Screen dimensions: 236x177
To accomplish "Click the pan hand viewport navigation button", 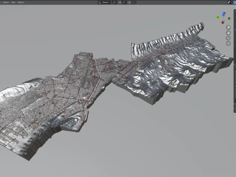I will point(228,33).
